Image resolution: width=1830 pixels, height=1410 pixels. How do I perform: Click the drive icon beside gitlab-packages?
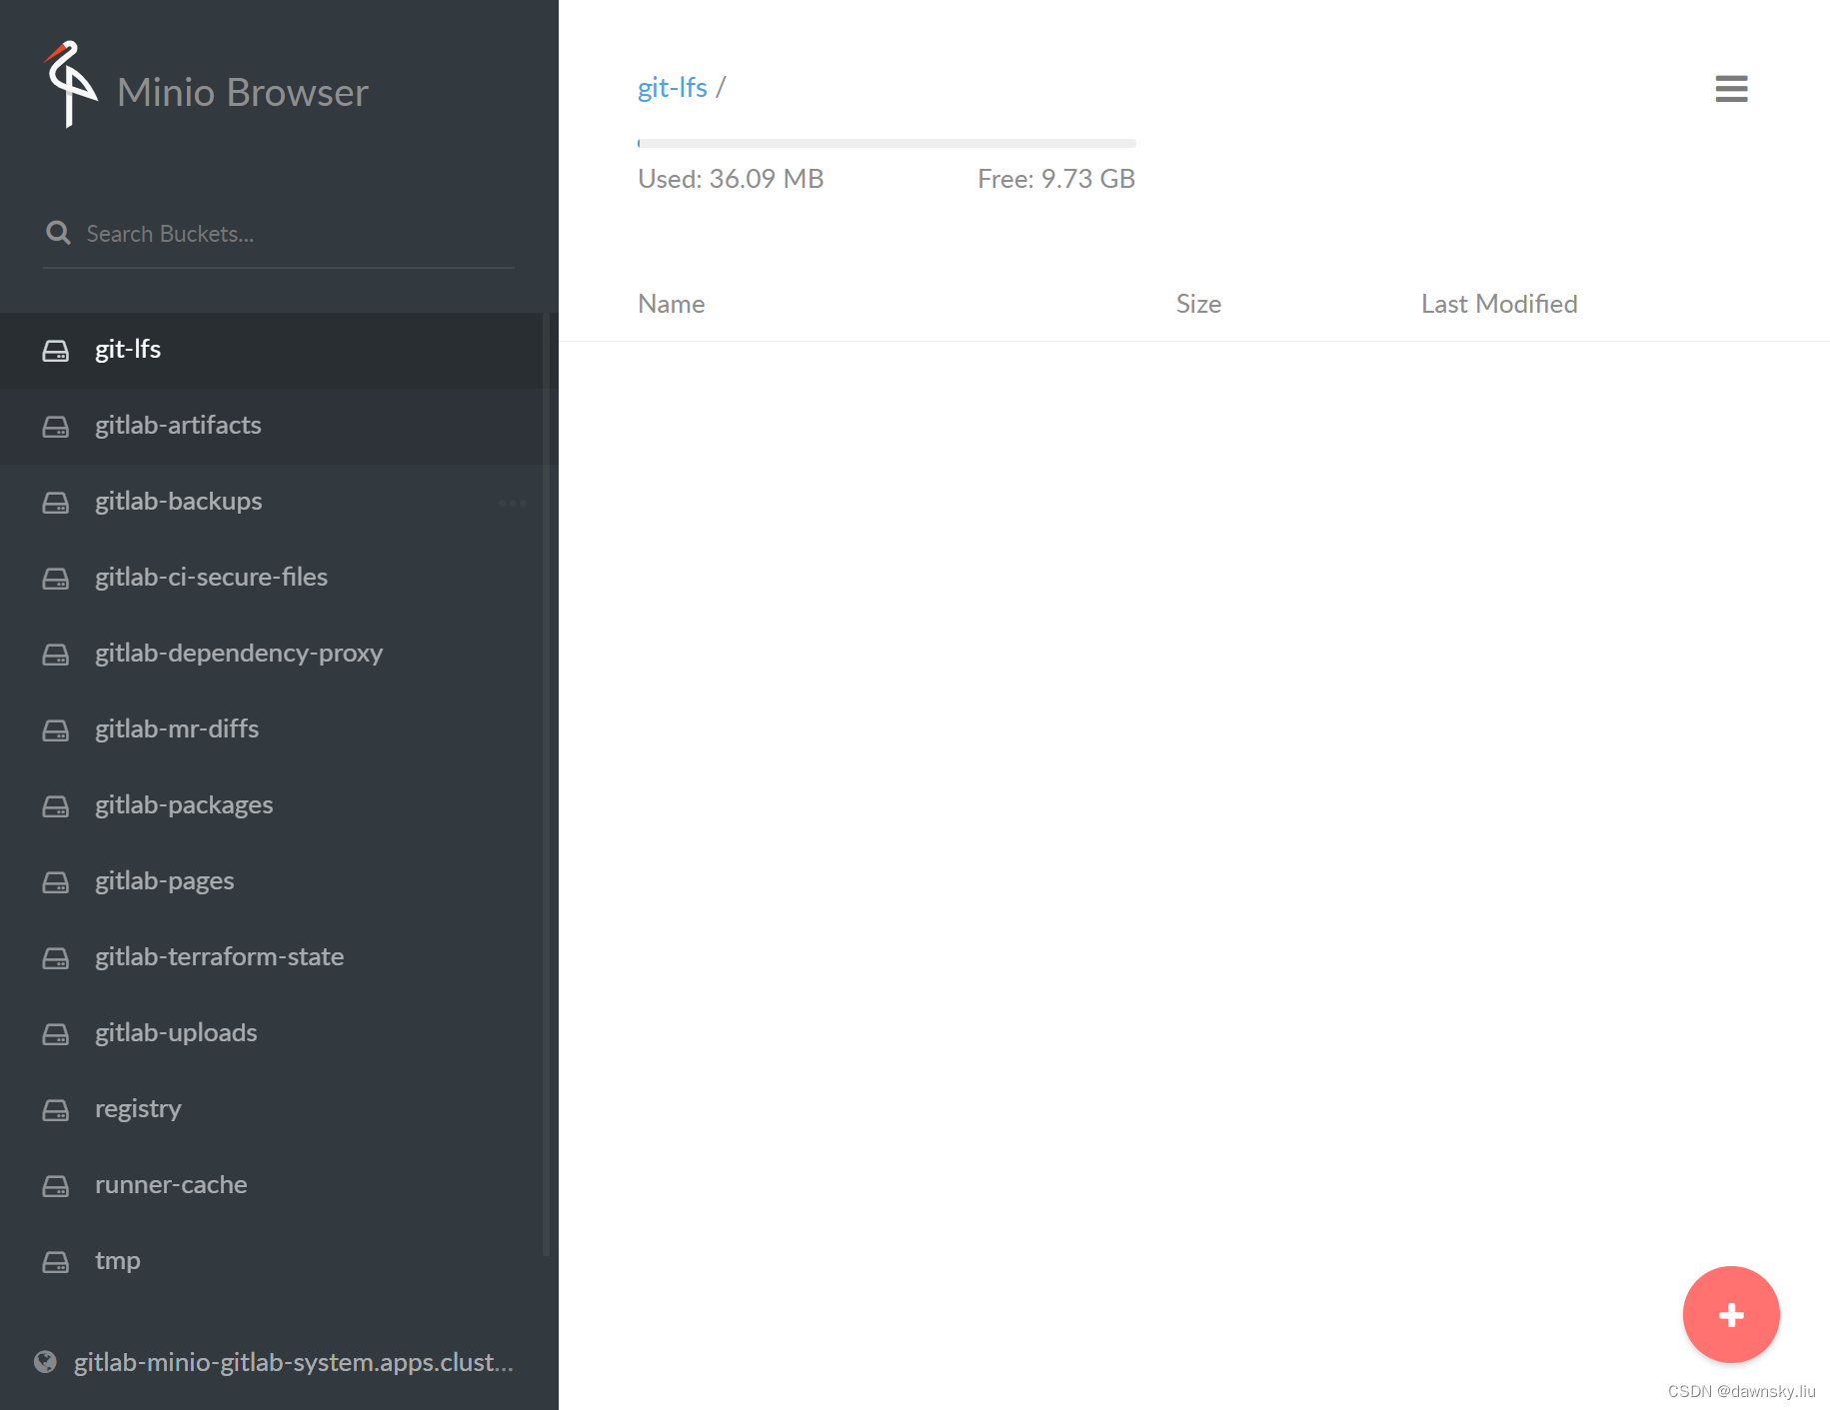click(56, 806)
